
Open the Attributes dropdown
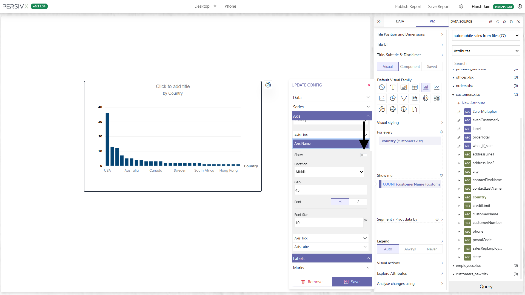pyautogui.click(x=486, y=51)
